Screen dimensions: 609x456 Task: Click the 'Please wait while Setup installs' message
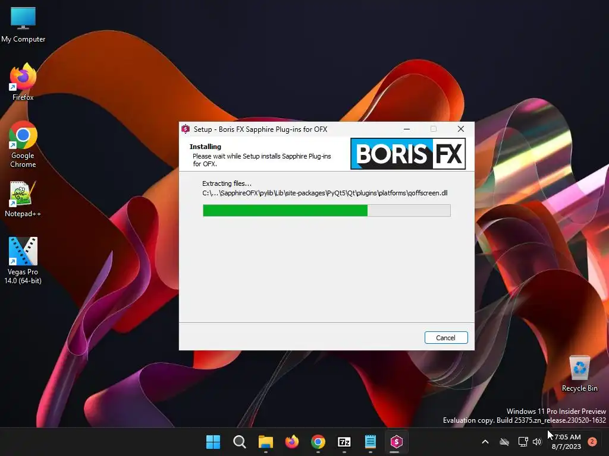click(262, 160)
